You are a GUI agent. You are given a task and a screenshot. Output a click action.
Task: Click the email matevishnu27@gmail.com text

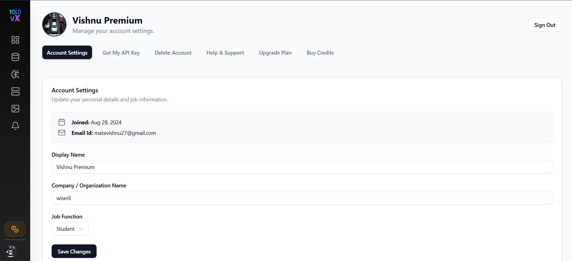tap(125, 133)
